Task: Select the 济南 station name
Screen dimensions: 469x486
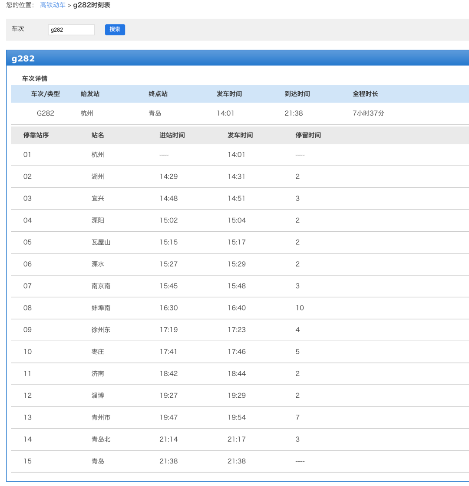Action: click(x=98, y=373)
